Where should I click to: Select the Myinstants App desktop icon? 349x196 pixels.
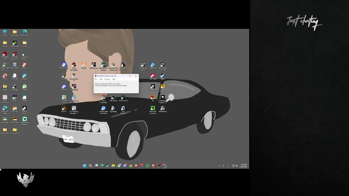click(5, 56)
